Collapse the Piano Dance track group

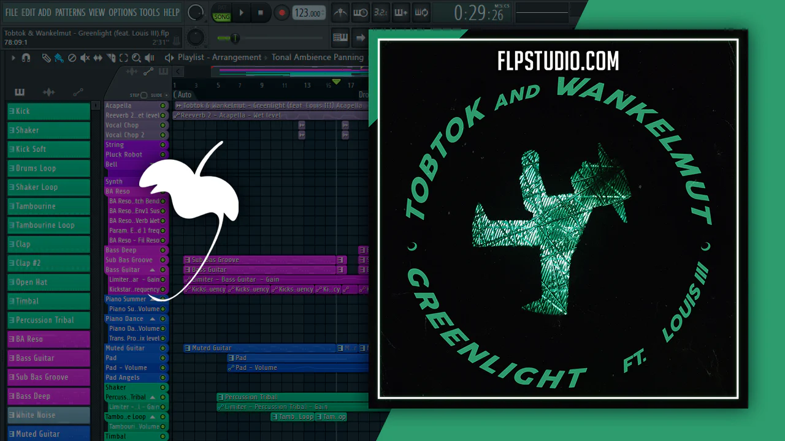tap(153, 318)
